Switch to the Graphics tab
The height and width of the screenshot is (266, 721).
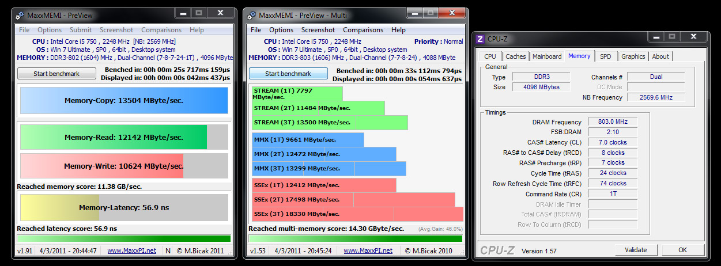pos(633,56)
